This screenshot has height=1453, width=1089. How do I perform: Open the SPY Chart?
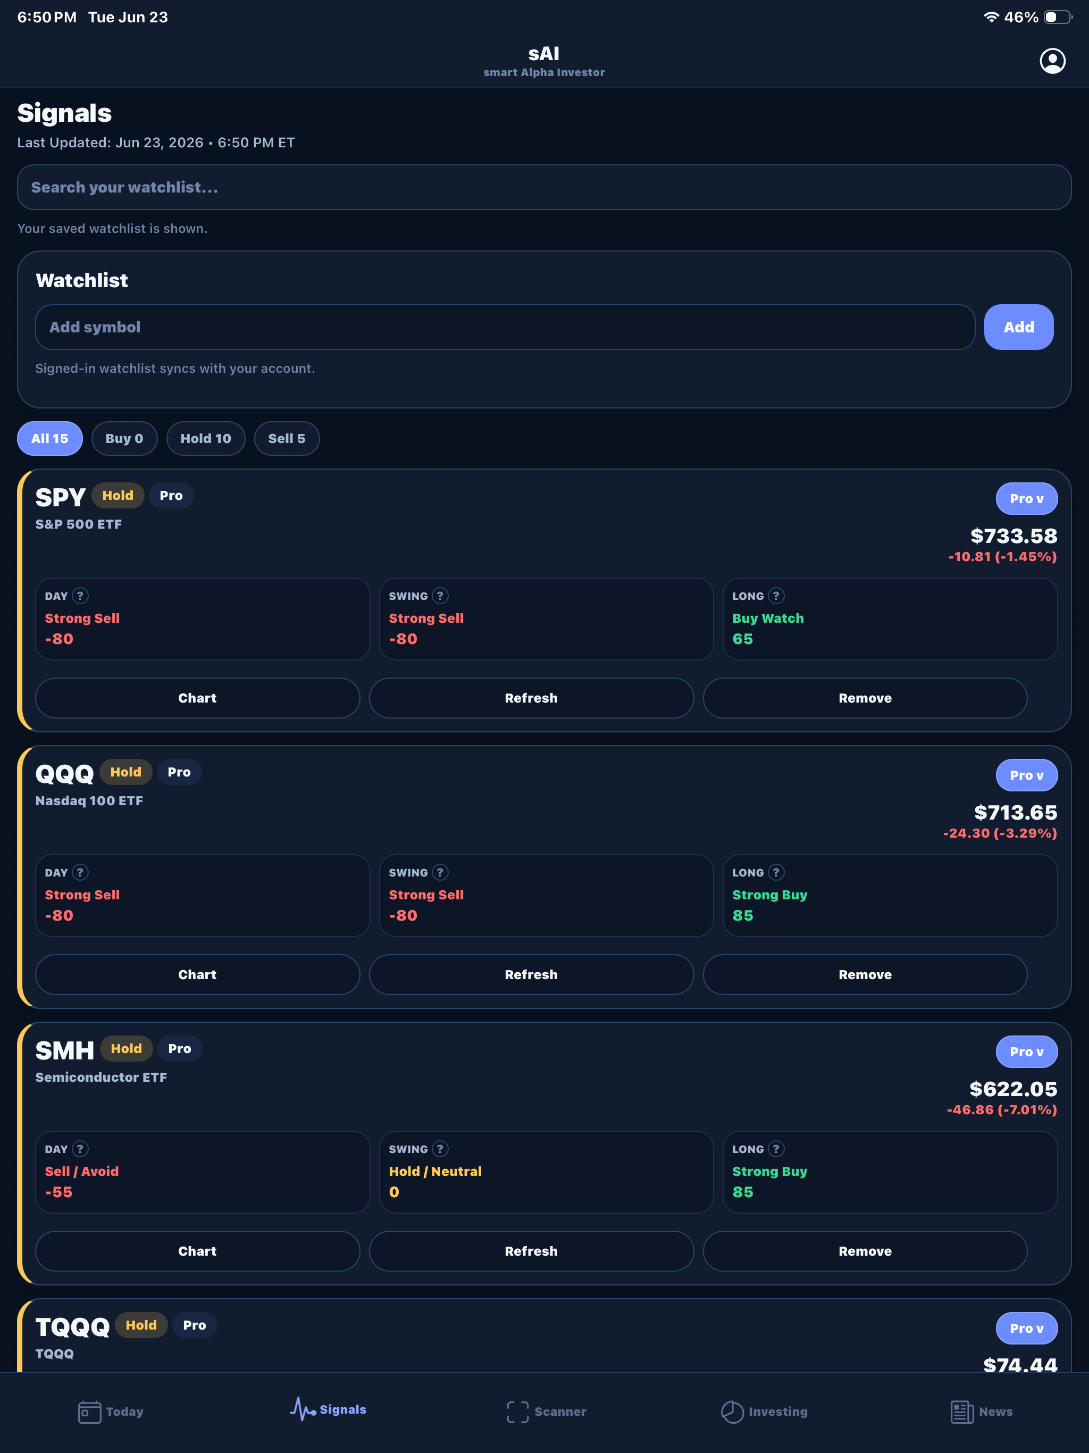tap(197, 698)
